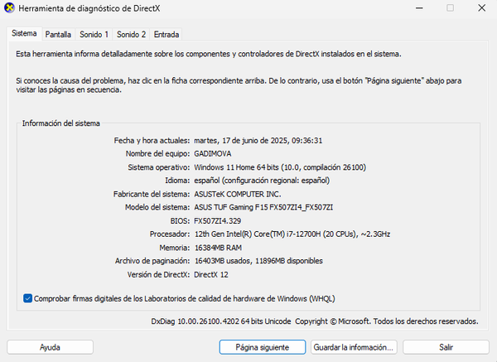Select the Sistema tab

coord(24,33)
